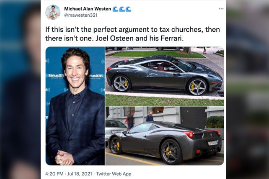This screenshot has height=179, width=269.
Task: Click the left SiriusXM logo on the backdrop
Action: [55, 76]
